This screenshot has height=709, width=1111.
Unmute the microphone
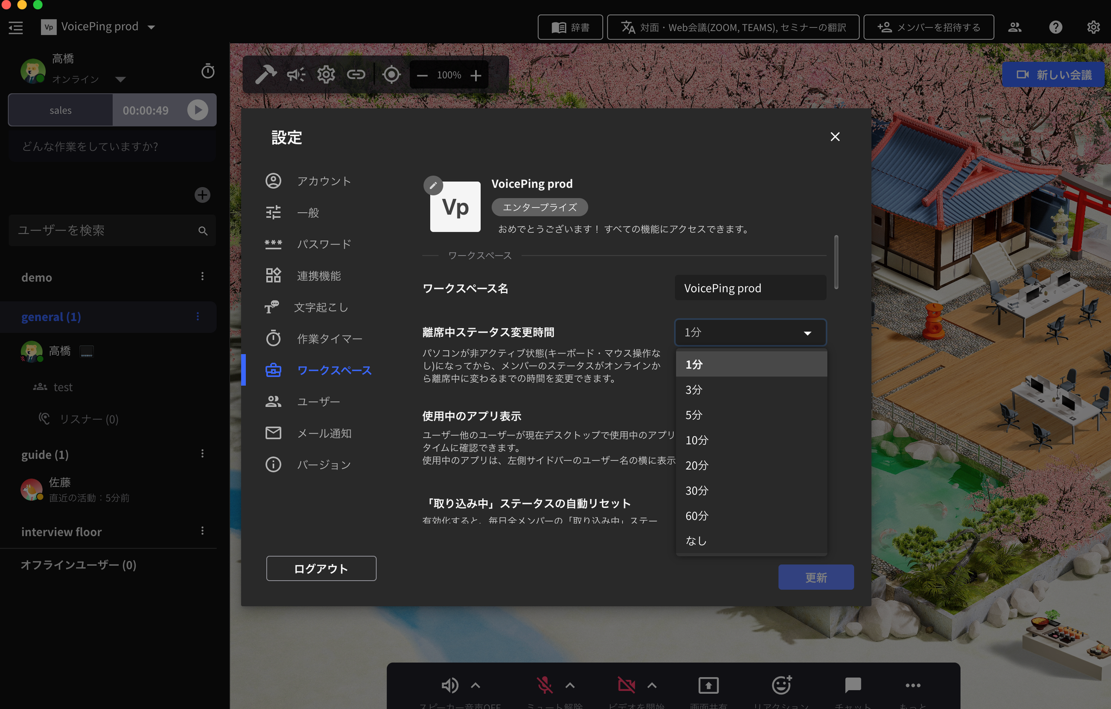click(544, 685)
